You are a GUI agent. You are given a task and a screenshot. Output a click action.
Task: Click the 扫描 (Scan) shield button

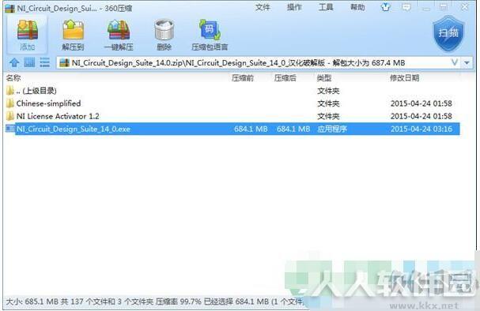pyautogui.click(x=448, y=33)
